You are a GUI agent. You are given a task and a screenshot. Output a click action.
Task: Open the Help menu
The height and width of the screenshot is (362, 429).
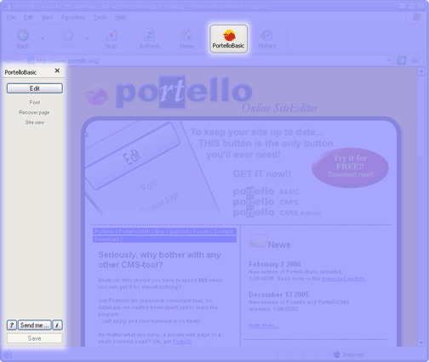[120, 18]
